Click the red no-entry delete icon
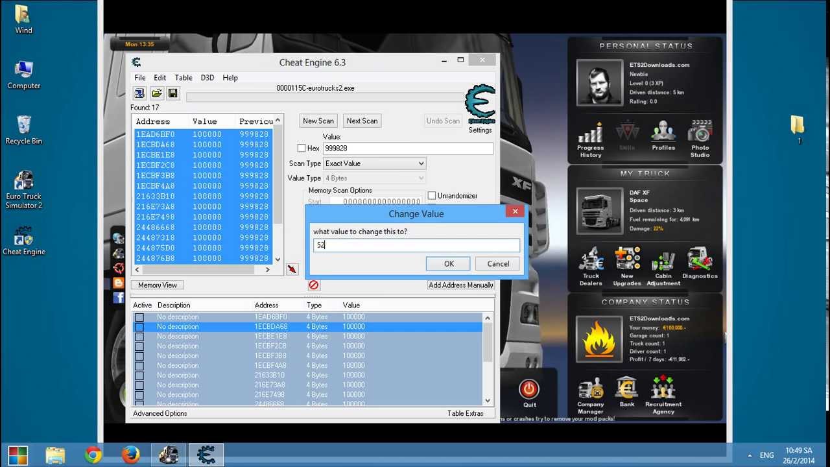Screen dimensions: 830x467 (x=314, y=285)
